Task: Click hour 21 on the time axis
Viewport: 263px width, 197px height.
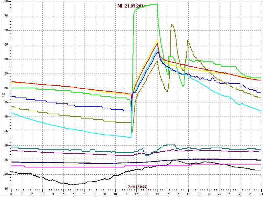Action: point(230,194)
